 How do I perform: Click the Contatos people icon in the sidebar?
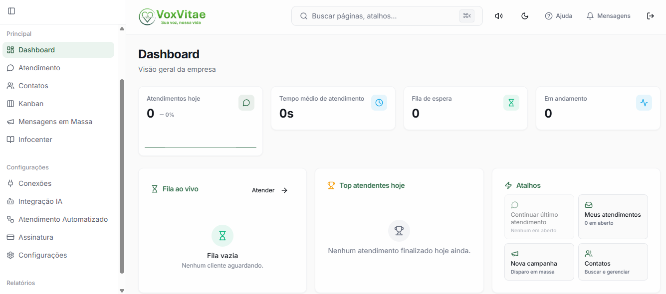[10, 86]
